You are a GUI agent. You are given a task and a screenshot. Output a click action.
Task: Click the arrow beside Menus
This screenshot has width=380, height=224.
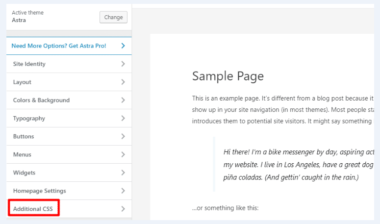point(123,154)
